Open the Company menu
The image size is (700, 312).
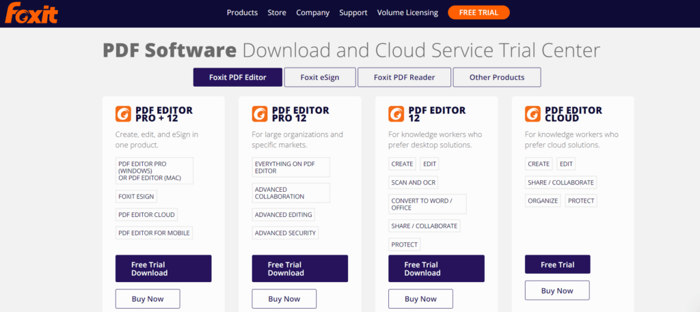(312, 12)
